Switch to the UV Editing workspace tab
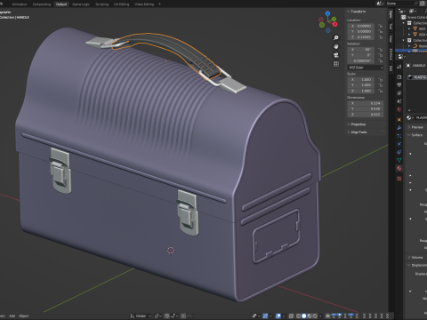The height and width of the screenshot is (320, 427). (x=121, y=4)
